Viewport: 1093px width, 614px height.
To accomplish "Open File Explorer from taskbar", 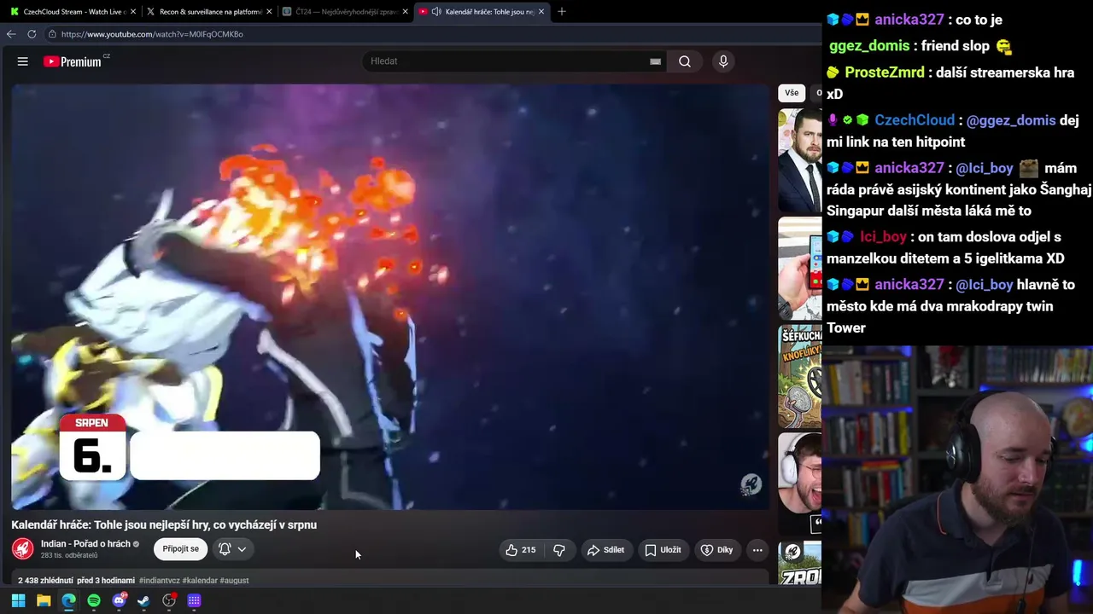I will point(44,600).
